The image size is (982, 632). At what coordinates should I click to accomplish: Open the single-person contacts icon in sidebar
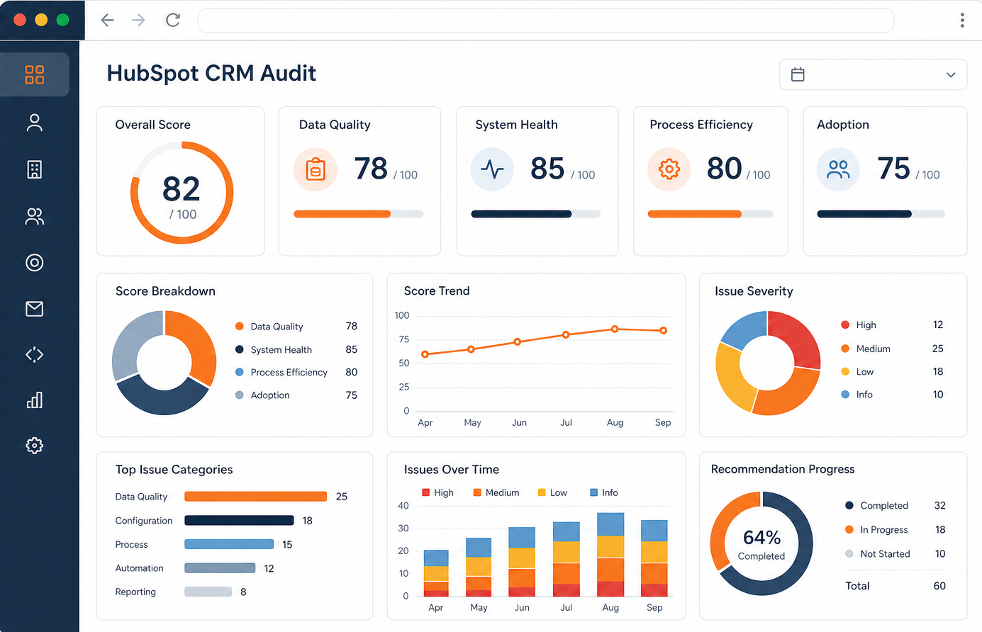[x=34, y=123]
